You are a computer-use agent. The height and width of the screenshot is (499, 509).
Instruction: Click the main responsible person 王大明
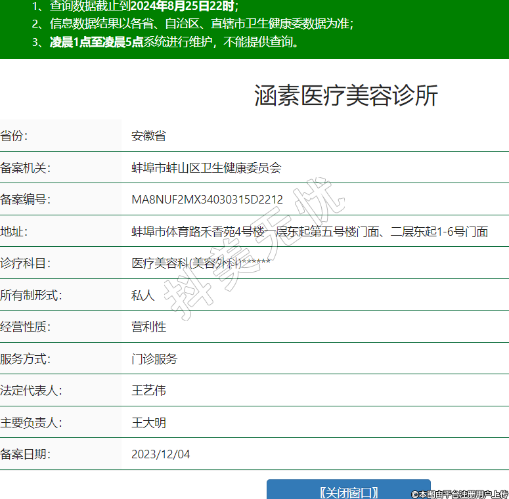click(x=148, y=423)
